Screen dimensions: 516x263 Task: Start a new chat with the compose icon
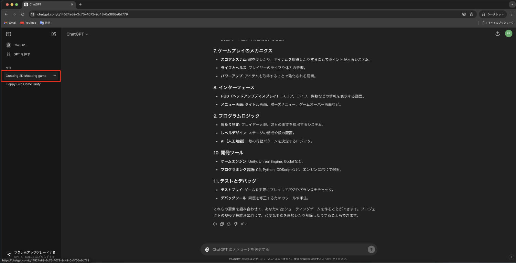[54, 34]
